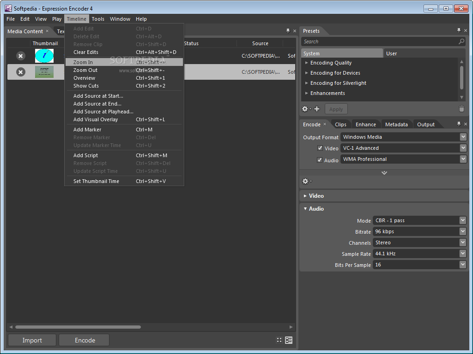Click the magnifier icon in the Presets search
The height and width of the screenshot is (354, 473).
[x=461, y=41]
